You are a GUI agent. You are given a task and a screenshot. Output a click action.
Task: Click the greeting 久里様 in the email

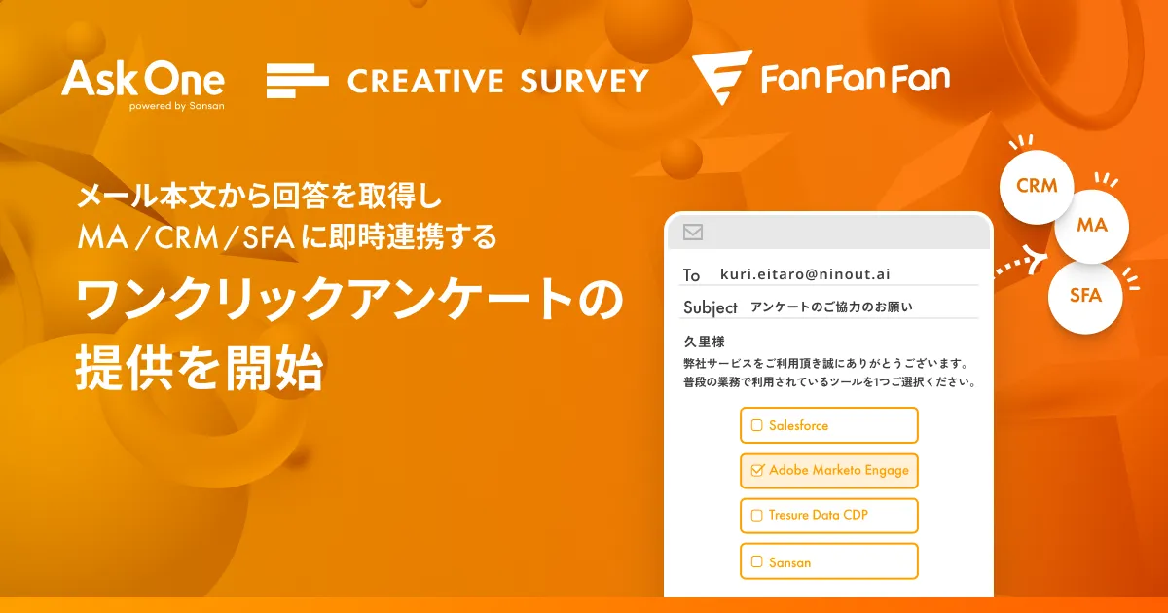click(704, 343)
